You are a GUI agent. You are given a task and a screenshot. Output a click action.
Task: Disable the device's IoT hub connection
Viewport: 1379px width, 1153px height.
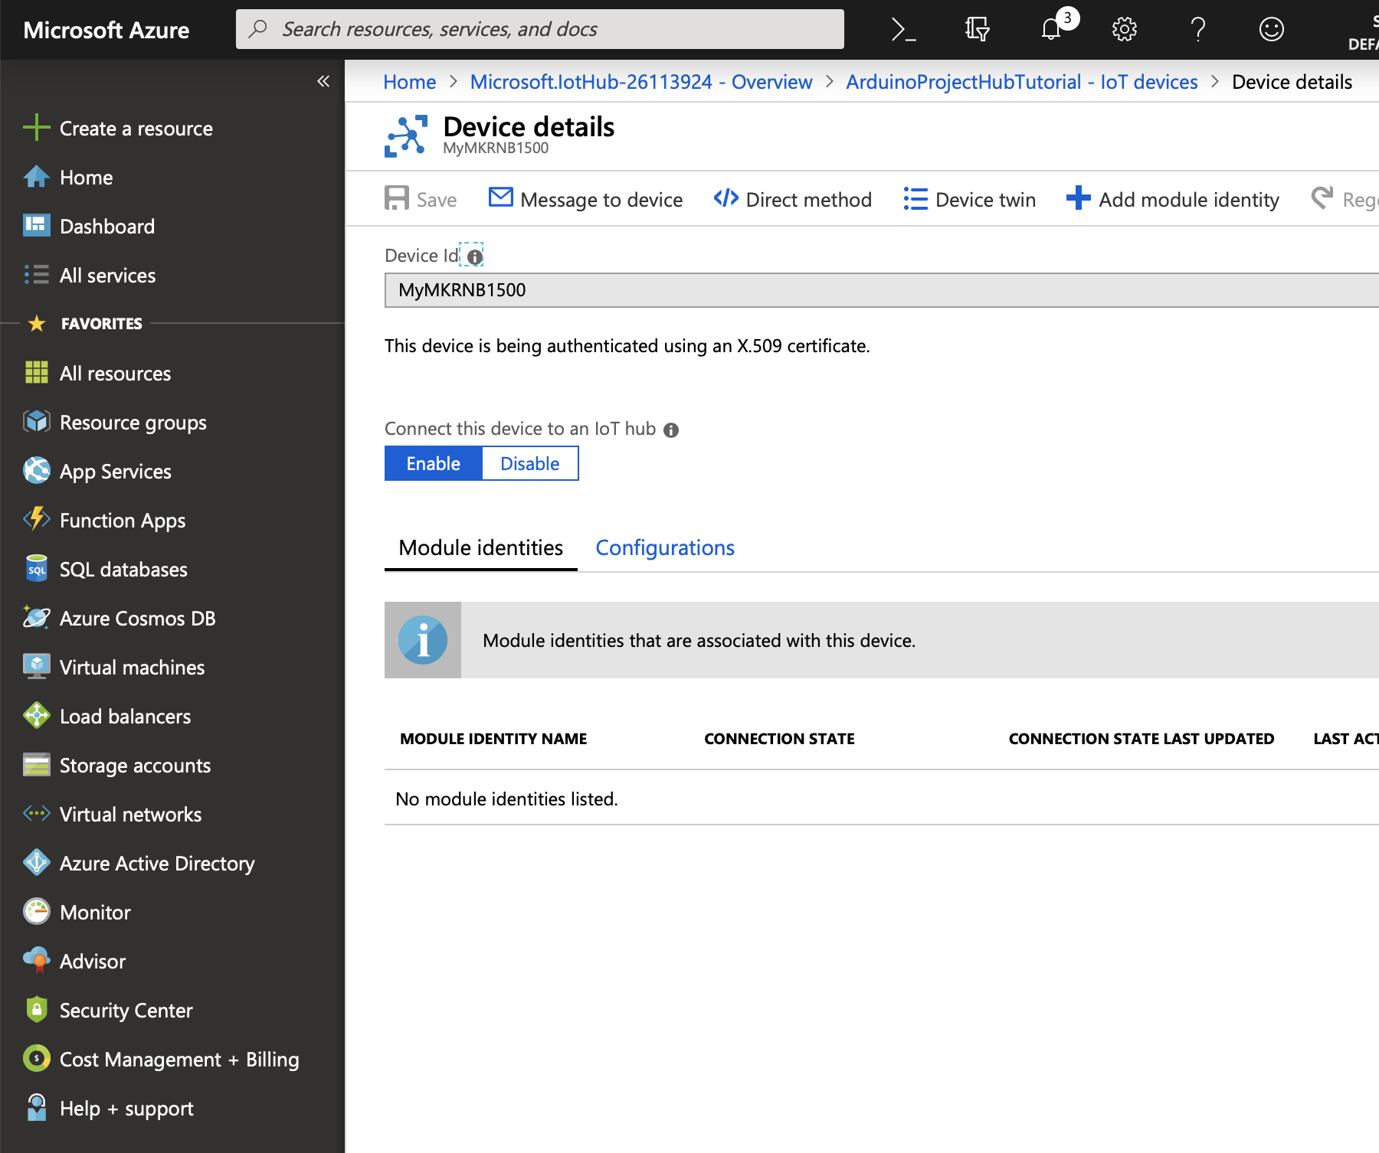(529, 463)
